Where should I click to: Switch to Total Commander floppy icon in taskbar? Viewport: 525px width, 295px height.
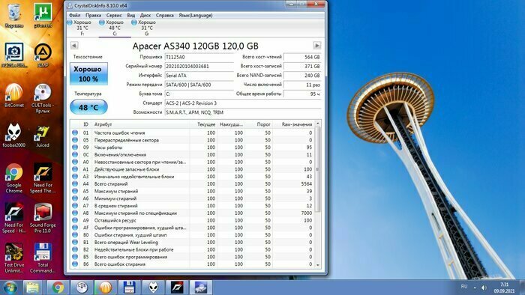129,288
